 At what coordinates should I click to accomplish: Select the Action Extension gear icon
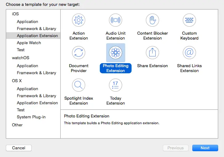tap(78, 20)
